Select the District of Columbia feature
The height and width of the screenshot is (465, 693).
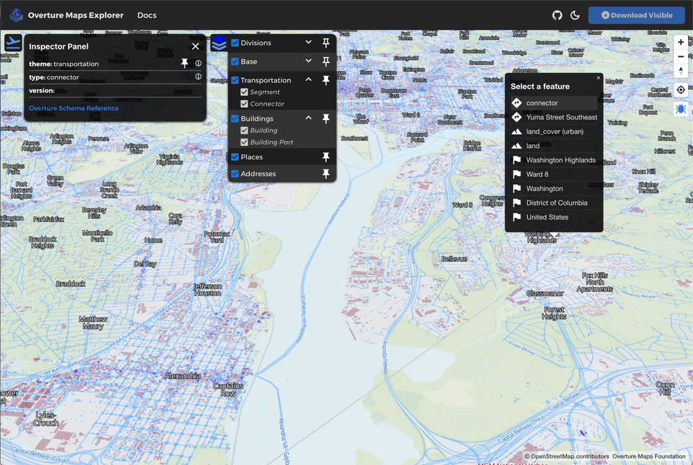(554, 203)
